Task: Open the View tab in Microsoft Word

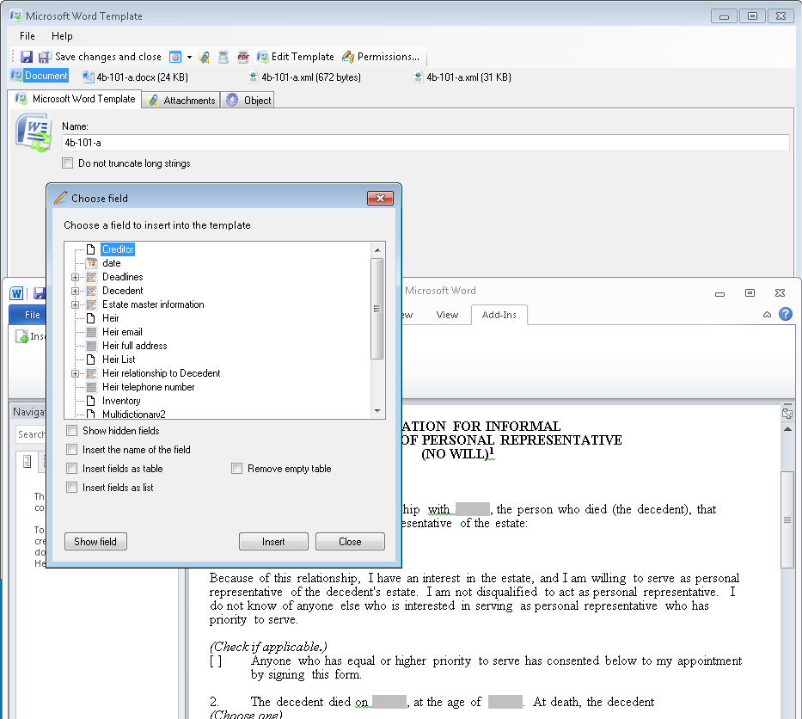Action: point(447,315)
